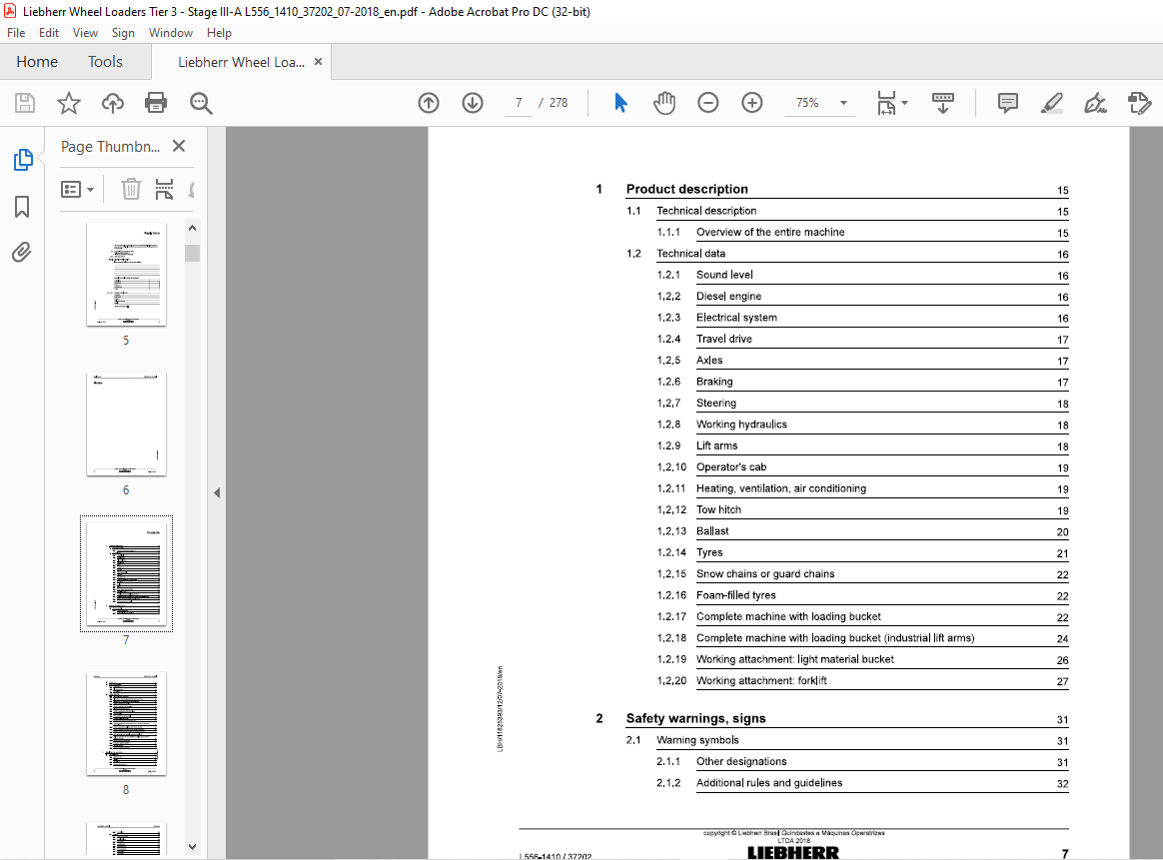Click 'Additional rules and guidelines' text
Screen dimensions: 1163x860
(769, 783)
